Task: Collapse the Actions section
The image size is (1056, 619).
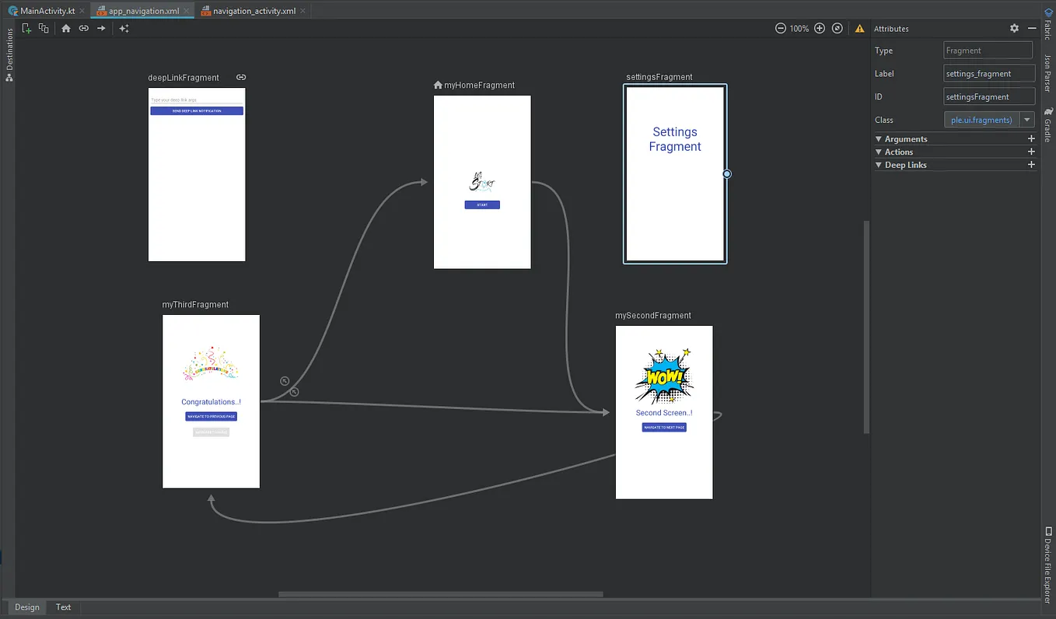Action: (x=879, y=152)
